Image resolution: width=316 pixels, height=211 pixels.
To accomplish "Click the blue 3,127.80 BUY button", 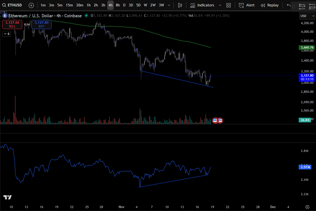I will click(x=41, y=24).
